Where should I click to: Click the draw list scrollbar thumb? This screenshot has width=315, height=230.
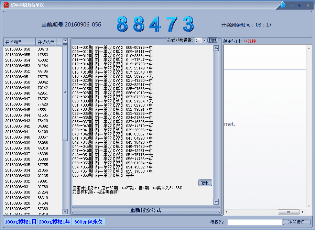pyautogui.click(x=65, y=92)
